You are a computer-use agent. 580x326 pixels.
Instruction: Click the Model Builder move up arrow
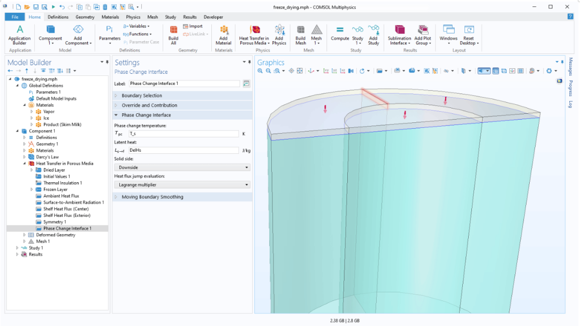[27, 71]
